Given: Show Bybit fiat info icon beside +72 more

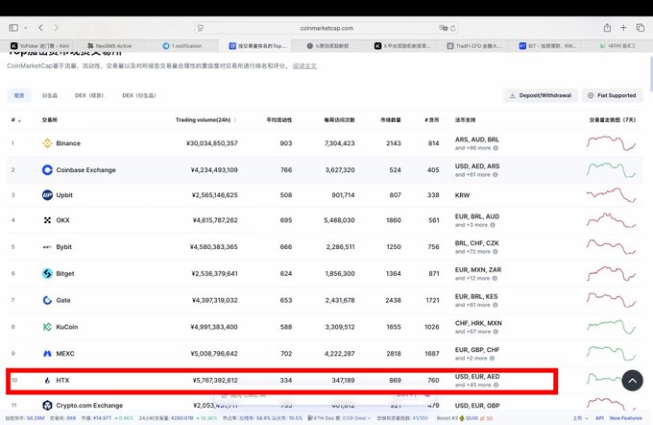Looking at the screenshot, I should point(496,252).
